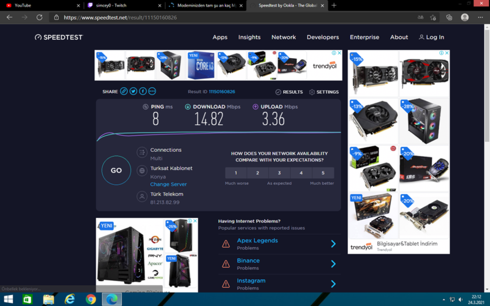Switch to simcey0 - Twitch tab

coord(124,6)
